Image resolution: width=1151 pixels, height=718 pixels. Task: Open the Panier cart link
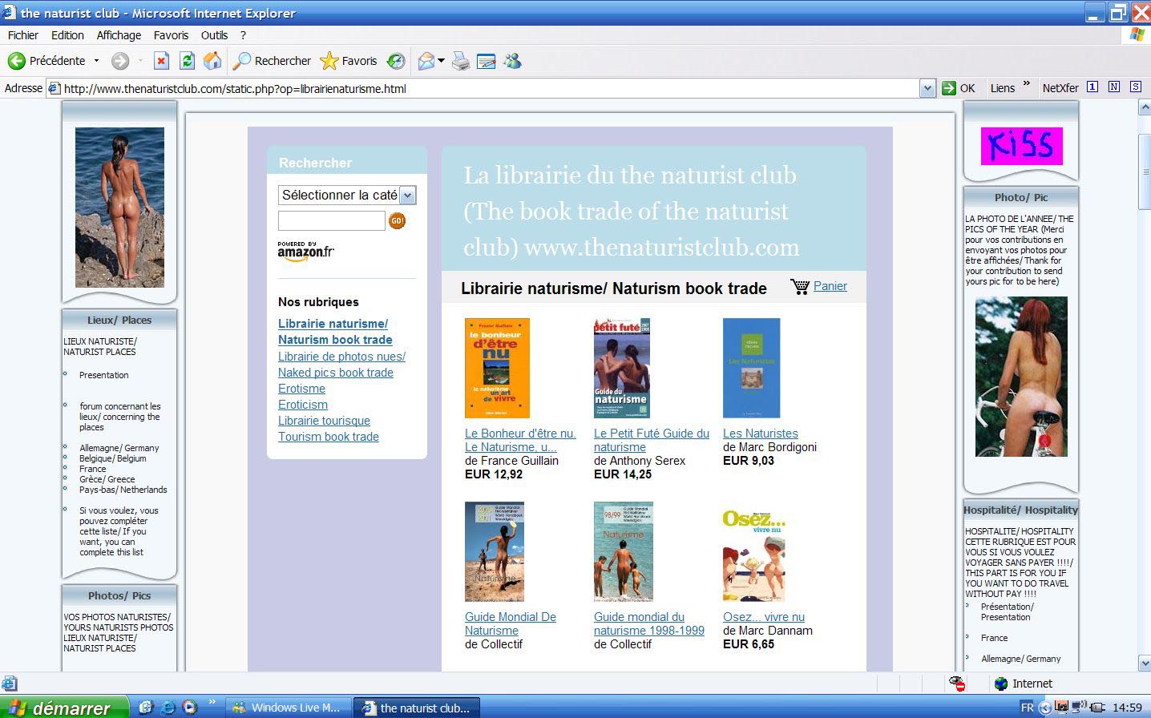coord(830,286)
